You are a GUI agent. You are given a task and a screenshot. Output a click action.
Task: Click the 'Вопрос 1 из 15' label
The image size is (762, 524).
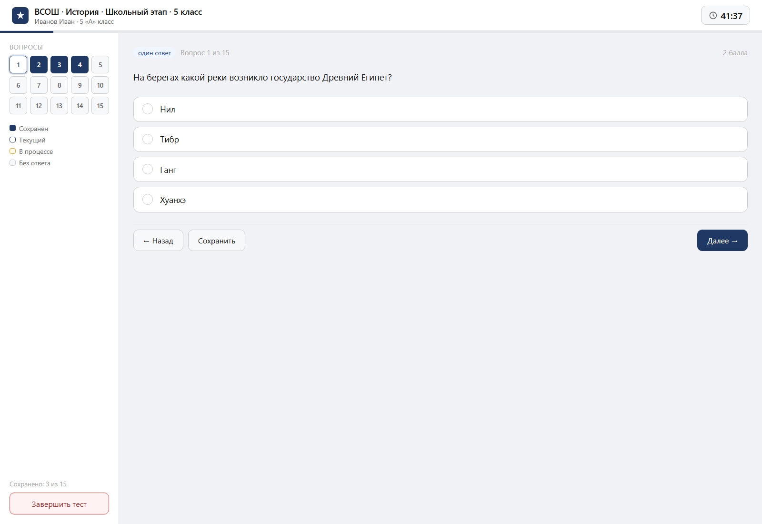tap(205, 53)
